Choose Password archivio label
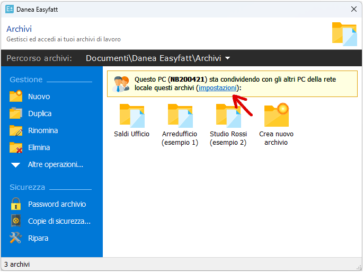Viewport: 364px width, 272px height. tap(57, 204)
